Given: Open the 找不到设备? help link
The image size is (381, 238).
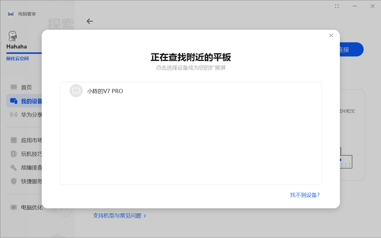Looking at the screenshot, I should (x=305, y=195).
